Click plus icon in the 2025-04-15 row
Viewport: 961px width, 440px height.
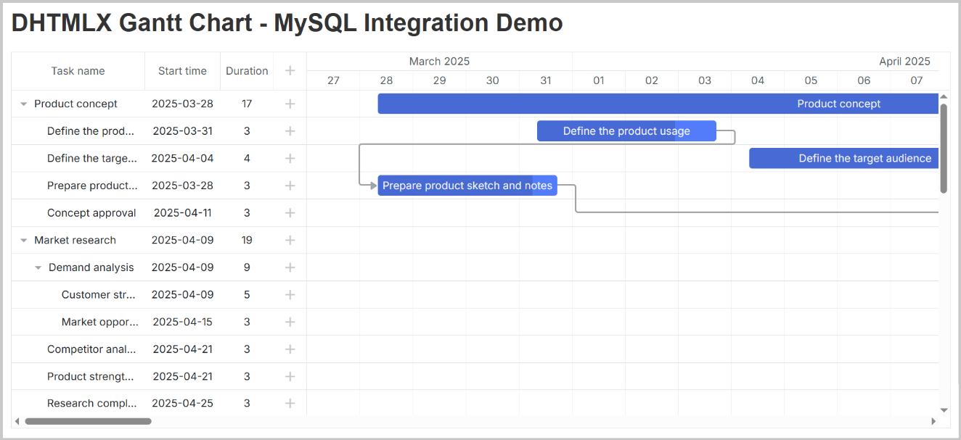tap(290, 322)
